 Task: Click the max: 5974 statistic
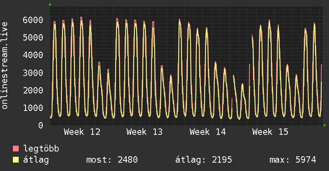click(293, 160)
